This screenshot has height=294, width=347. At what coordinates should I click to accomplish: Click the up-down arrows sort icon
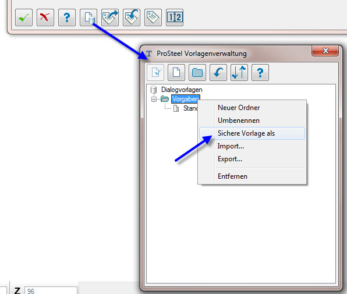pyautogui.click(x=239, y=73)
